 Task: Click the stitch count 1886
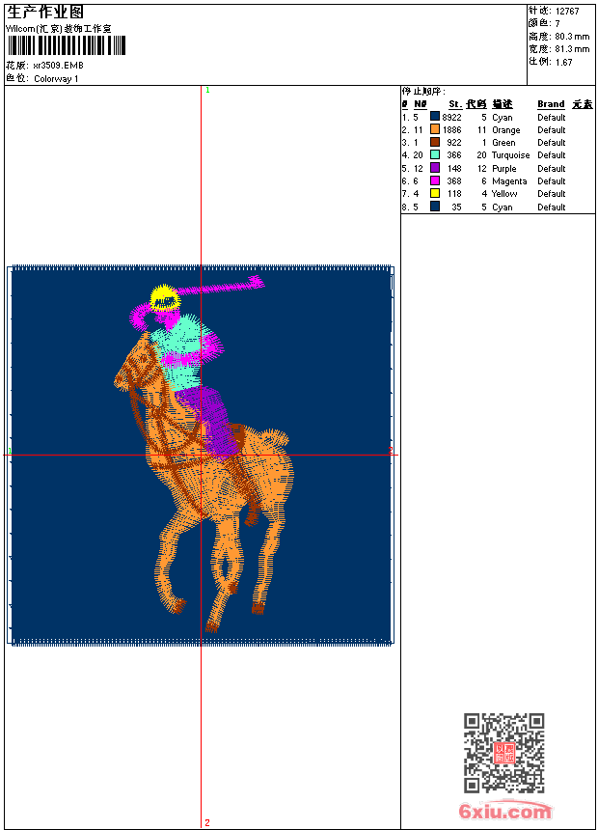(x=452, y=130)
